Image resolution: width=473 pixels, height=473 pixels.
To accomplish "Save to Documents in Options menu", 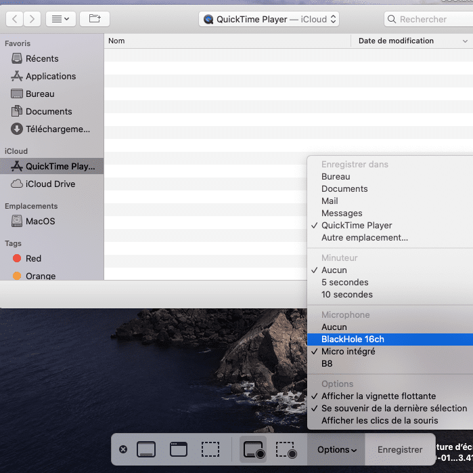I will pyautogui.click(x=390, y=189).
